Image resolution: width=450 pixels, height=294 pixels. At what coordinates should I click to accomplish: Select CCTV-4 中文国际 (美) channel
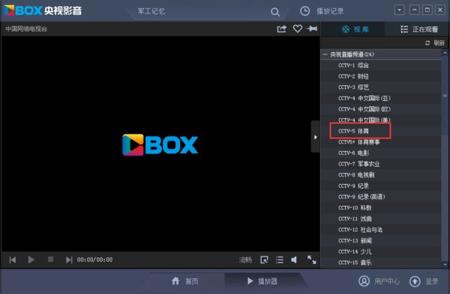point(381,120)
